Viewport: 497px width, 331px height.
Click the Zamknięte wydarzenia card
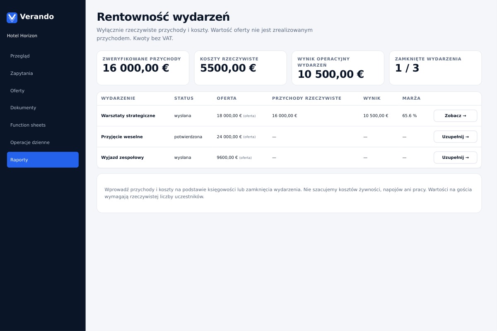click(435, 68)
